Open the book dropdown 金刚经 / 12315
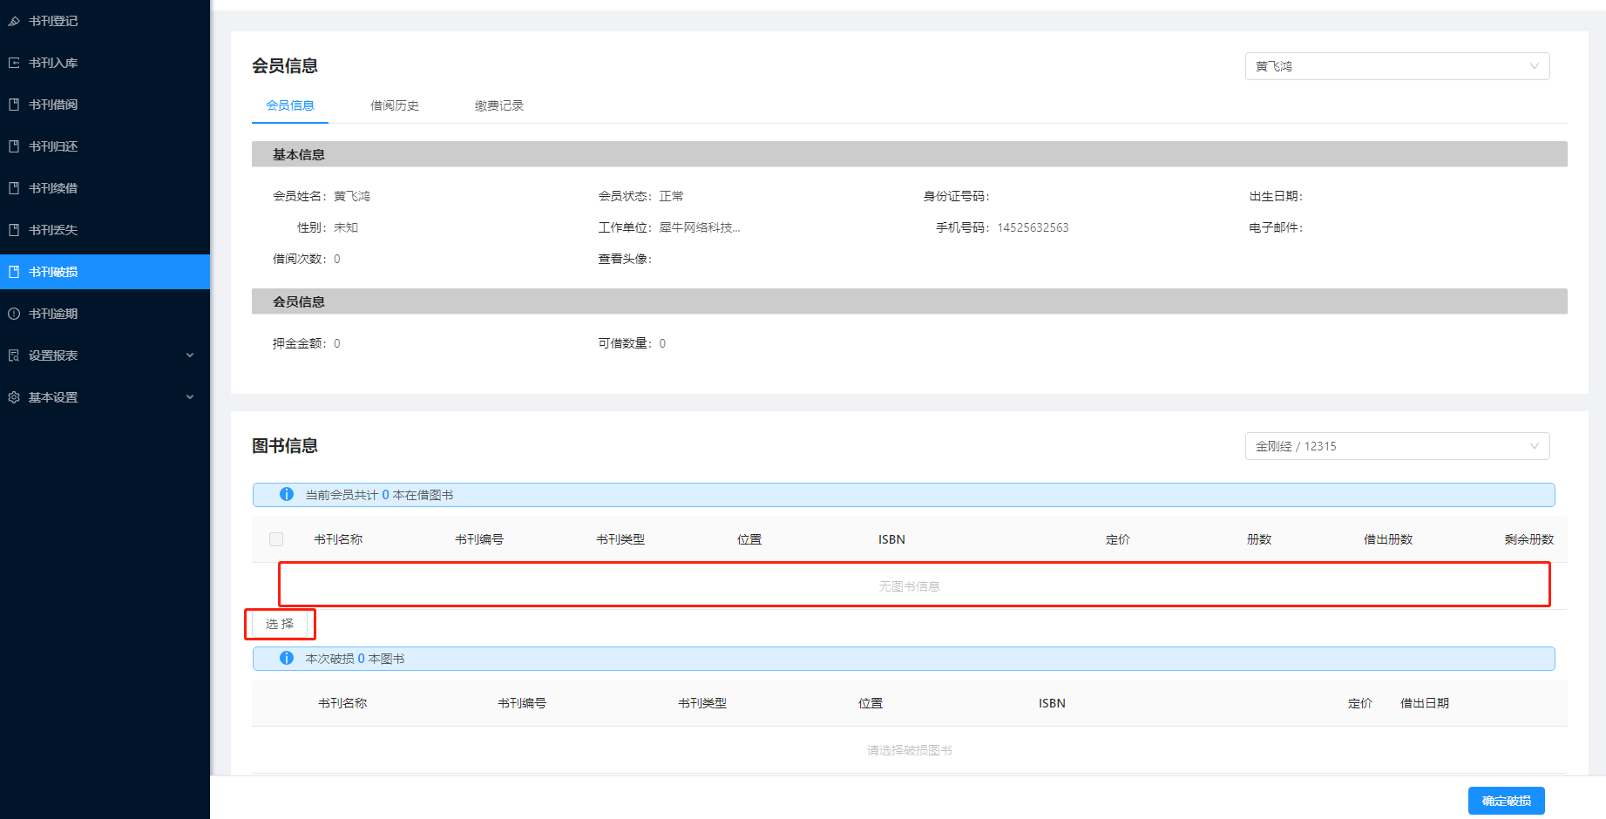This screenshot has height=819, width=1606. coord(1397,446)
